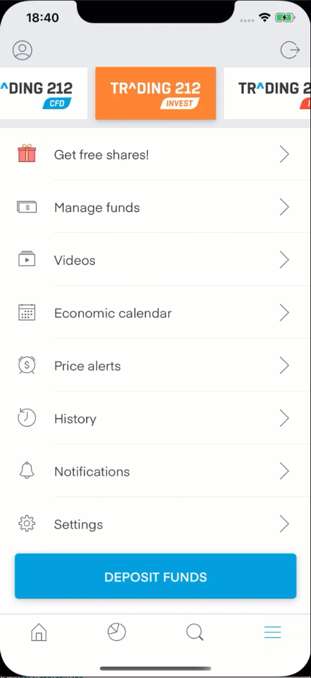Expand the Notifications chevron arrow

click(284, 471)
